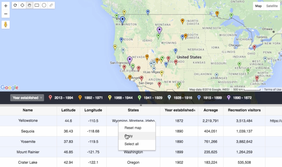The image size is (282, 167).
Task: Click the green 1941 - 1929 legend pin
Action: 139,98
